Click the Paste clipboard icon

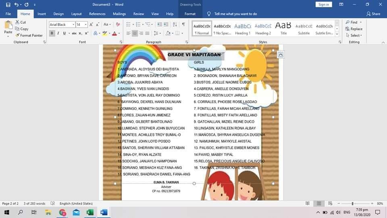click(8, 25)
